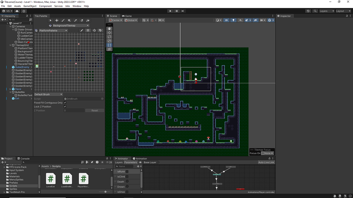Fire the Drown trigger parameter

click(127, 187)
